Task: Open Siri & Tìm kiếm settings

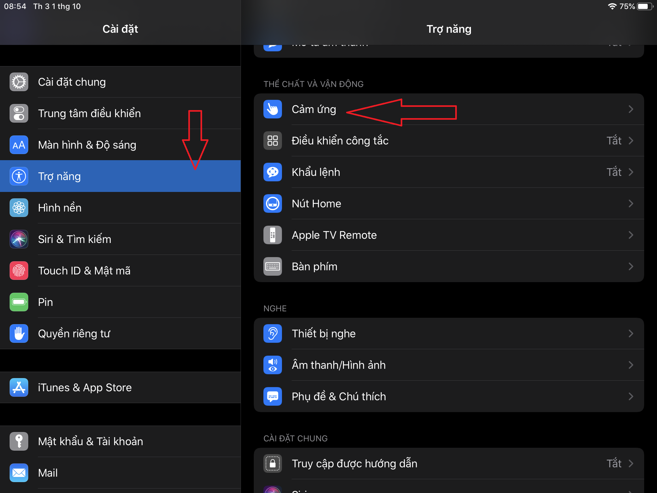Action: pyautogui.click(x=120, y=239)
